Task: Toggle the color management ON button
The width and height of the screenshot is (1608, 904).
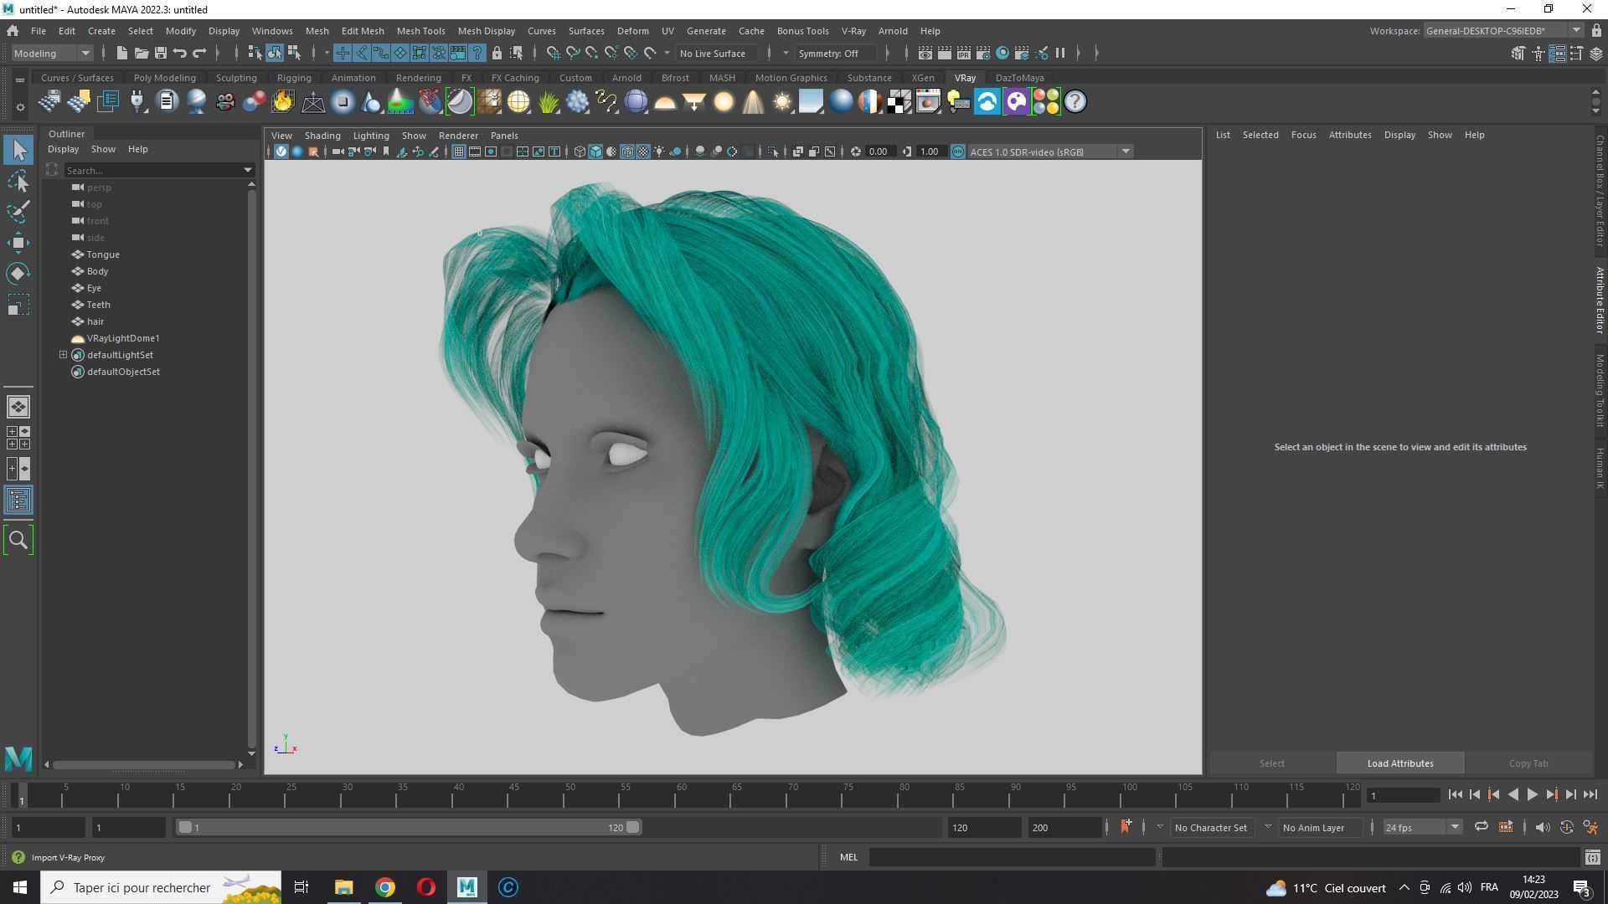Action: coord(957,152)
